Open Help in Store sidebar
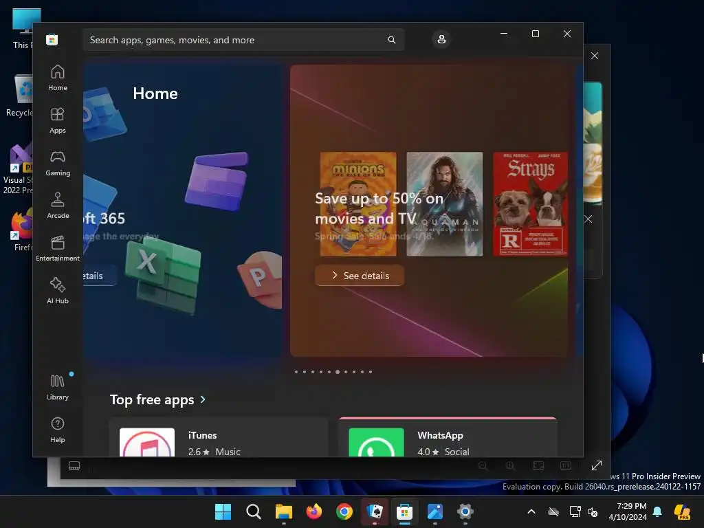The height and width of the screenshot is (528, 704). pos(58,430)
